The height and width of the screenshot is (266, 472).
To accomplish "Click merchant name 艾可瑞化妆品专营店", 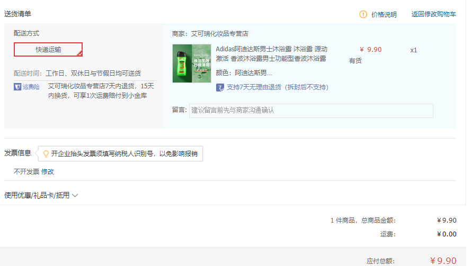I will [x=219, y=34].
